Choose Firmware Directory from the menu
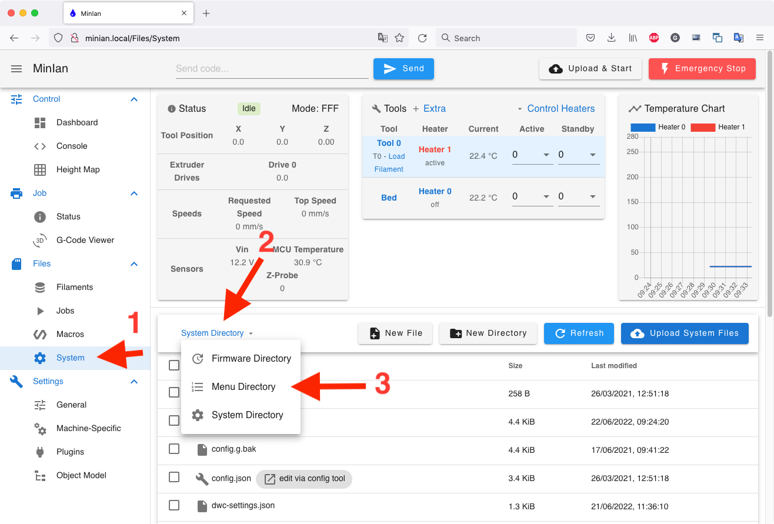Image resolution: width=774 pixels, height=524 pixels. point(241,358)
